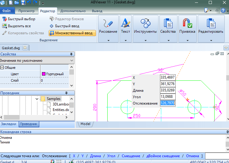
Task: Save the drawing with the floppy icon
Action: click(x=23, y=2)
